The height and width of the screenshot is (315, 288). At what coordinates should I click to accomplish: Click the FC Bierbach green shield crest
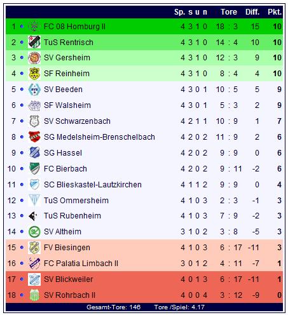coord(34,168)
